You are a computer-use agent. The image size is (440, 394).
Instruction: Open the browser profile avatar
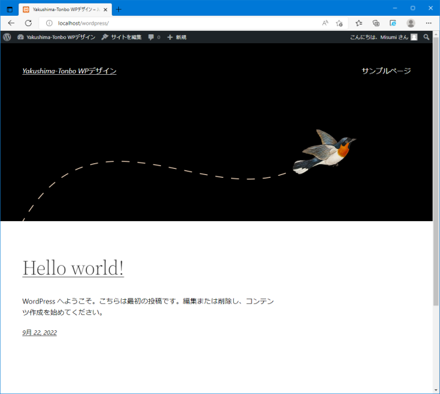coord(411,23)
